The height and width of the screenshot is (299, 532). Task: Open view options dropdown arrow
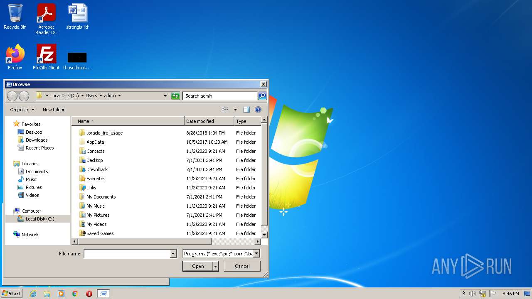(x=235, y=110)
